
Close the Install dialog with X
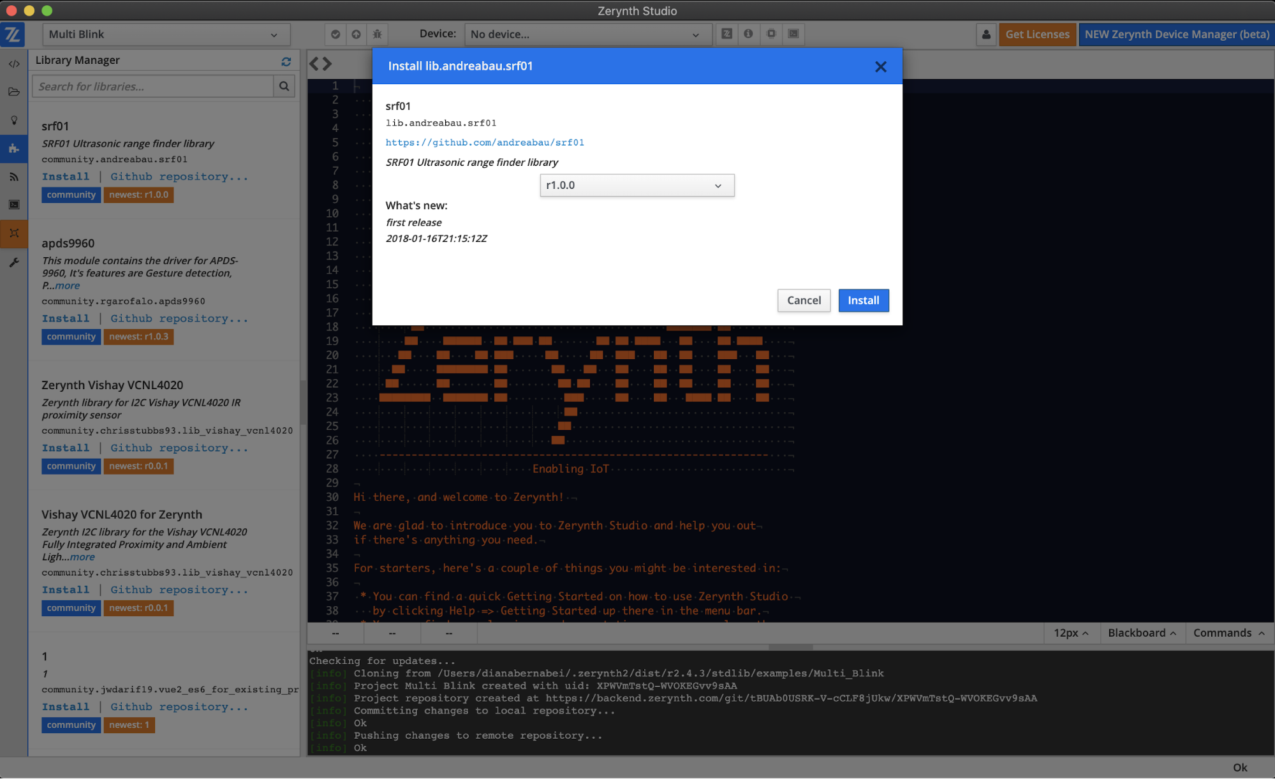tap(880, 66)
